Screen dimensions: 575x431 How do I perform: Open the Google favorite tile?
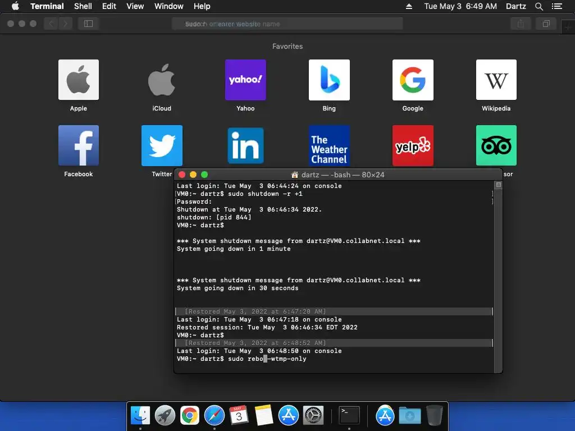(x=413, y=80)
